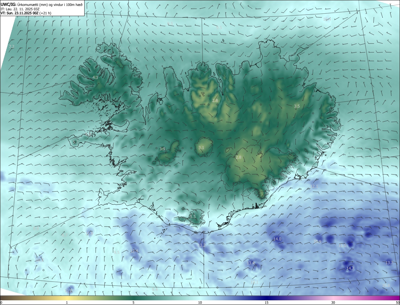Click the 3.5 value label
400x305 pixels.
(x=297, y=106)
